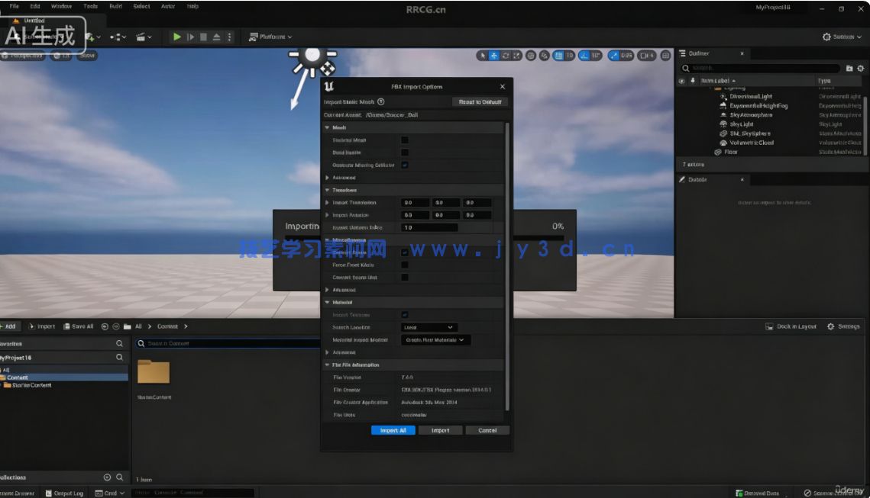Click Reset to Default button
870x498 pixels.
(480, 101)
